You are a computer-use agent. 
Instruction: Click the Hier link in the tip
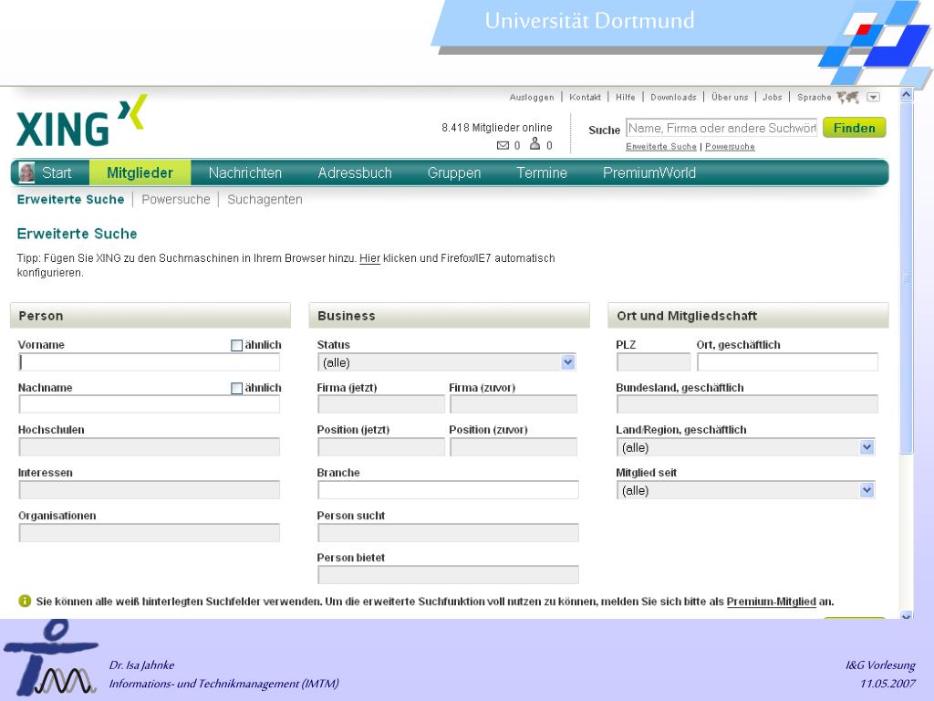369,258
